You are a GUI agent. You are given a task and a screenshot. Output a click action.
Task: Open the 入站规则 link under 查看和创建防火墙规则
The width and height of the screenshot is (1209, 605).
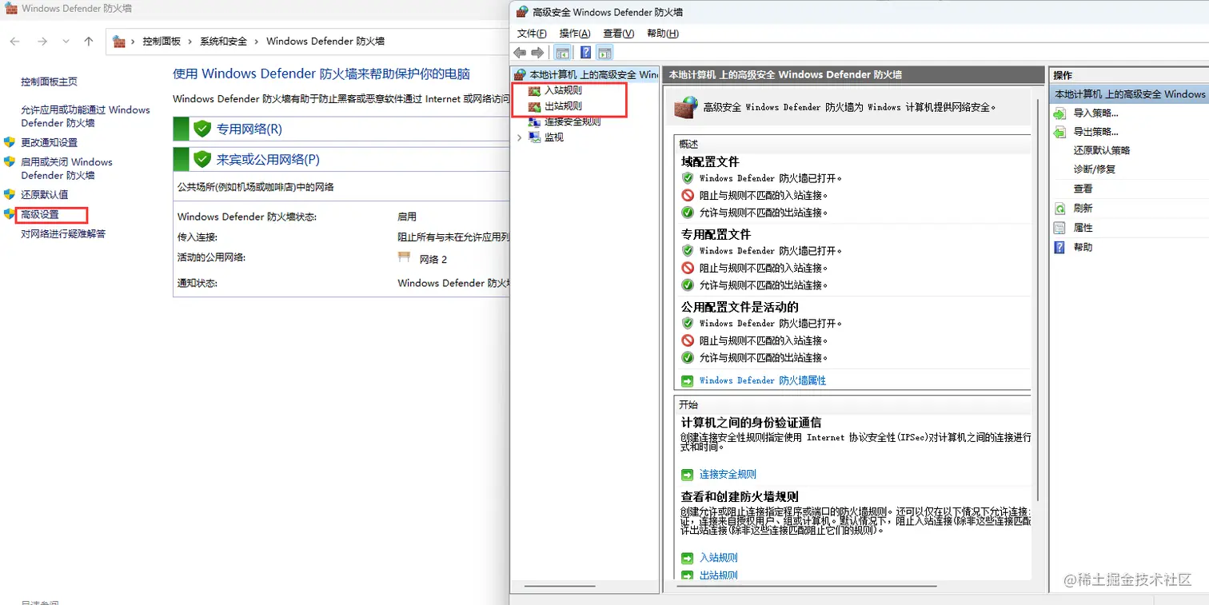pyautogui.click(x=718, y=558)
